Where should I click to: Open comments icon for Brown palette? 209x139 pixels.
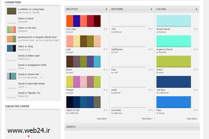tap(104, 70)
